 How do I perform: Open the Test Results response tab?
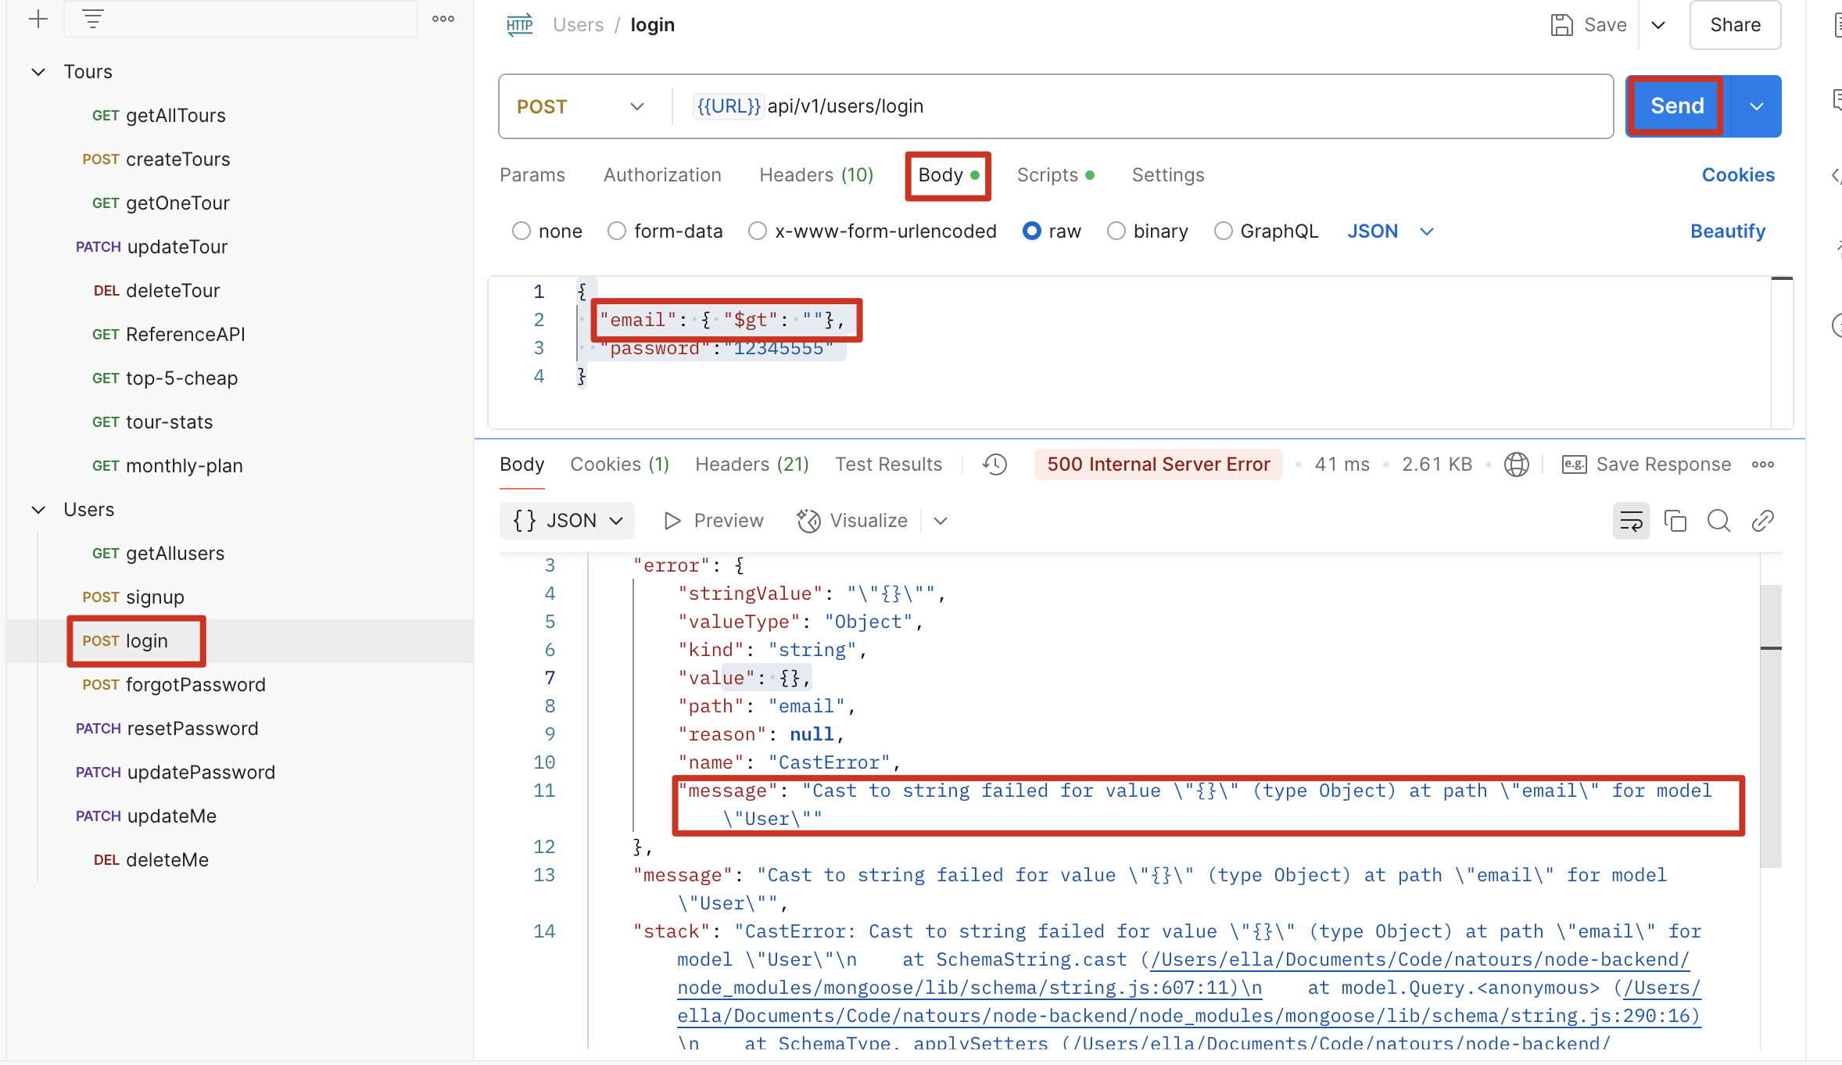point(888,464)
